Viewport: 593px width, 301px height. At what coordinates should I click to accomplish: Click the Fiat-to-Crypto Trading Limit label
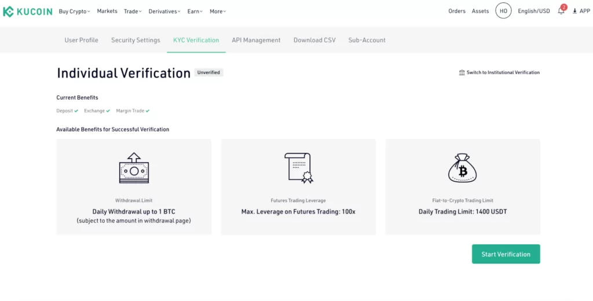463,200
